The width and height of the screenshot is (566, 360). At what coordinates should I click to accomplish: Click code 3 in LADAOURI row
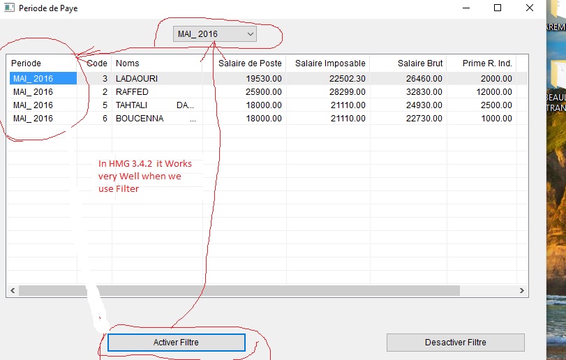coord(105,78)
